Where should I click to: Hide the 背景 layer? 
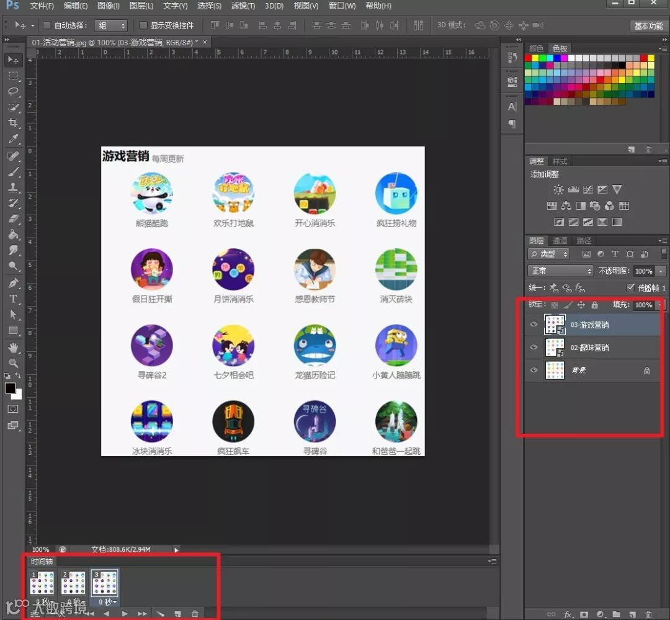tap(534, 370)
